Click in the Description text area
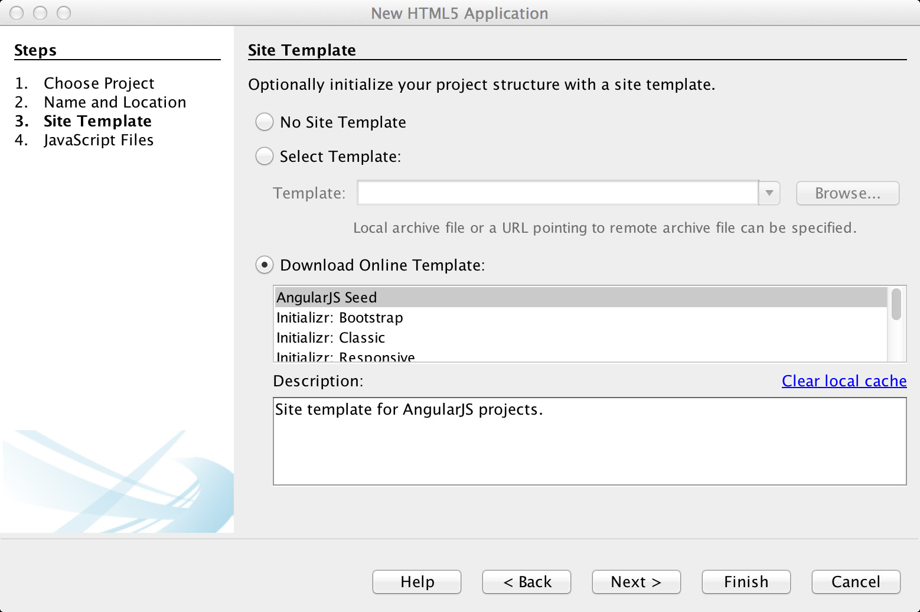Viewport: 920px width, 612px height. pos(589,441)
